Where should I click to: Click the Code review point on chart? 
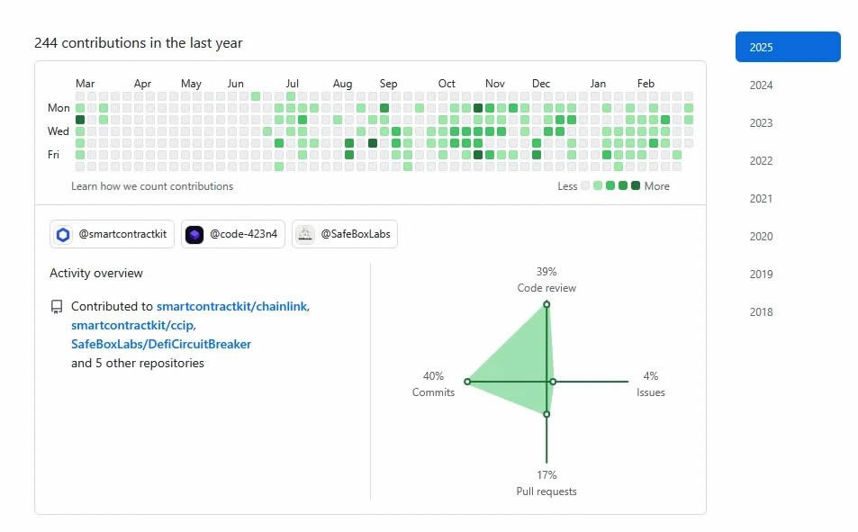pyautogui.click(x=546, y=304)
